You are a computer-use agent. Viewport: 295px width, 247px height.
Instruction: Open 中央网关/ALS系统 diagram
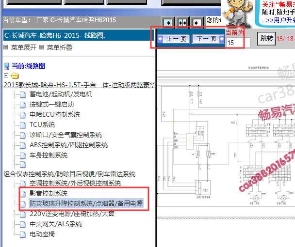56,224
